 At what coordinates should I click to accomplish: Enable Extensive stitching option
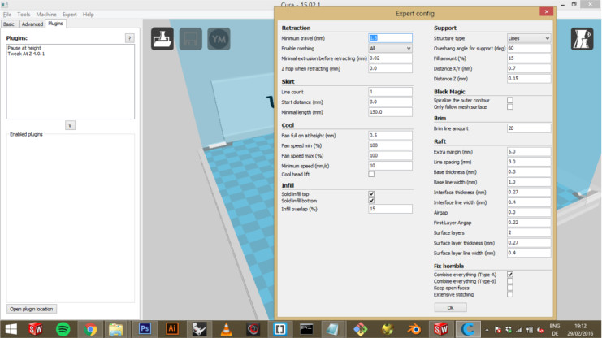click(x=510, y=294)
